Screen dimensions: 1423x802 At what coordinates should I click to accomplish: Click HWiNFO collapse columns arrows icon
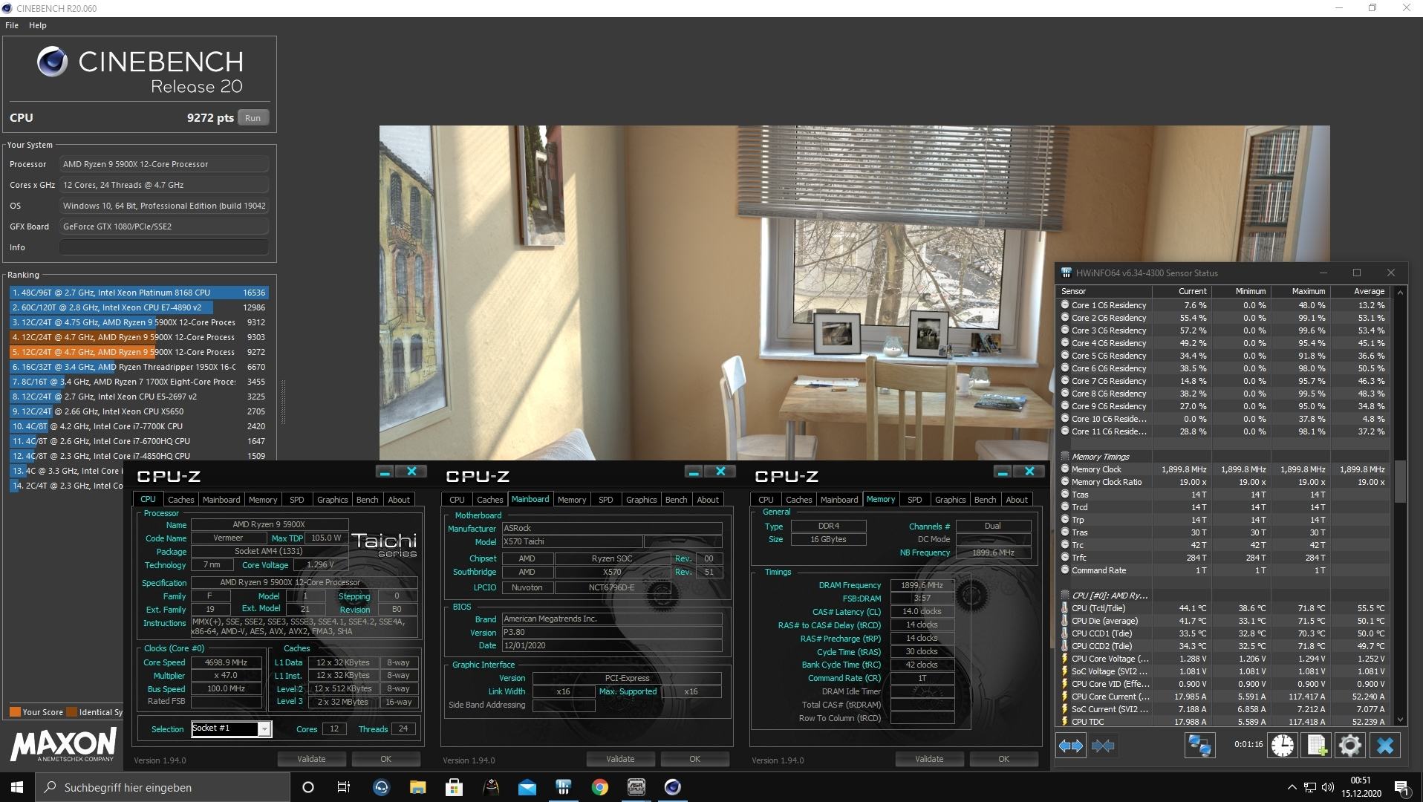pyautogui.click(x=1103, y=746)
